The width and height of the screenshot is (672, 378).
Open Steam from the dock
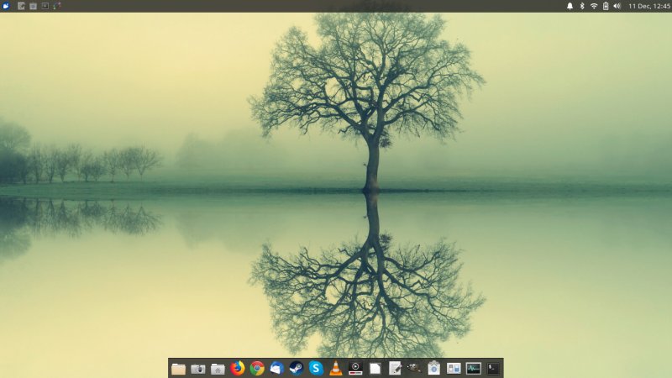point(296,368)
